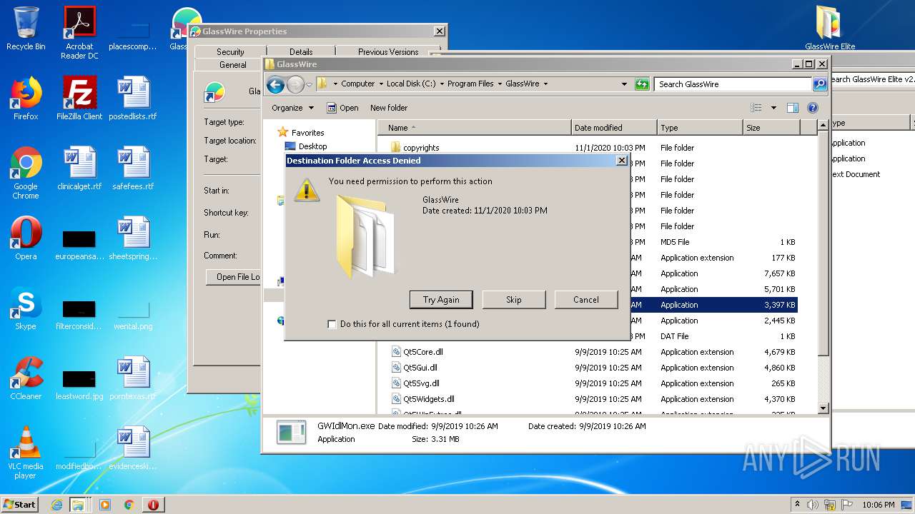The height and width of the screenshot is (514, 915).
Task: Open Explorer help question-mark icon
Action: [812, 108]
